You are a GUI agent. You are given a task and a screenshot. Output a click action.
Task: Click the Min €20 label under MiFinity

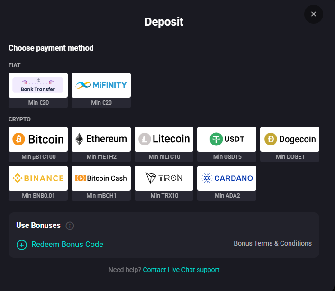coord(101,103)
